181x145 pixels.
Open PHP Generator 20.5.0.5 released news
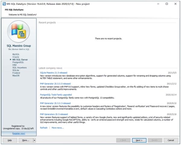[55, 84]
